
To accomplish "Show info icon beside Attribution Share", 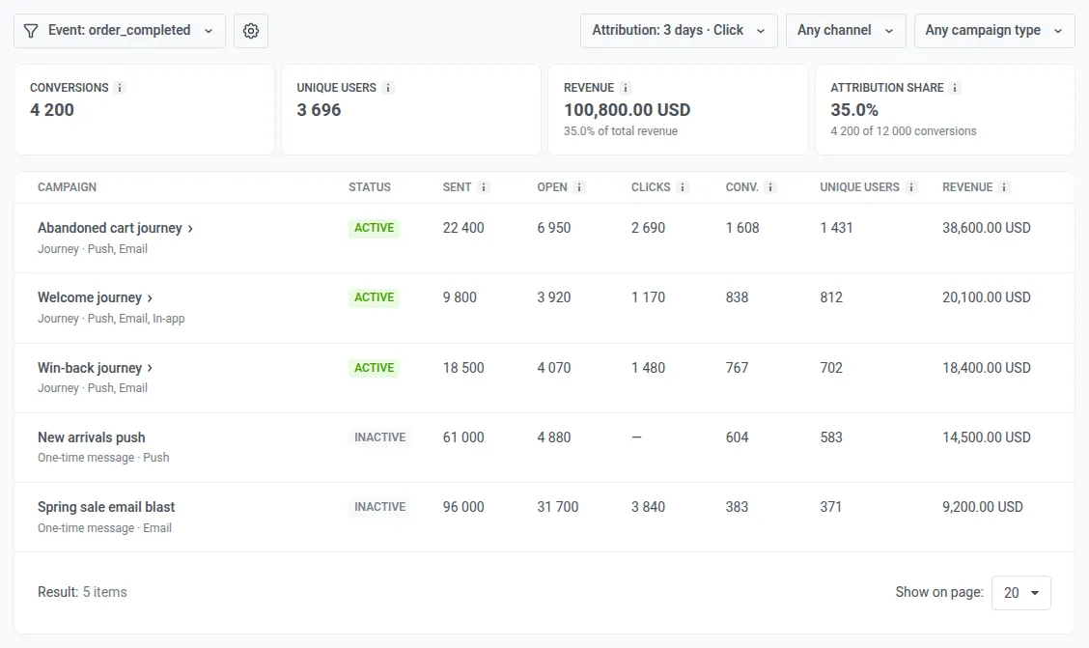I will pyautogui.click(x=955, y=88).
